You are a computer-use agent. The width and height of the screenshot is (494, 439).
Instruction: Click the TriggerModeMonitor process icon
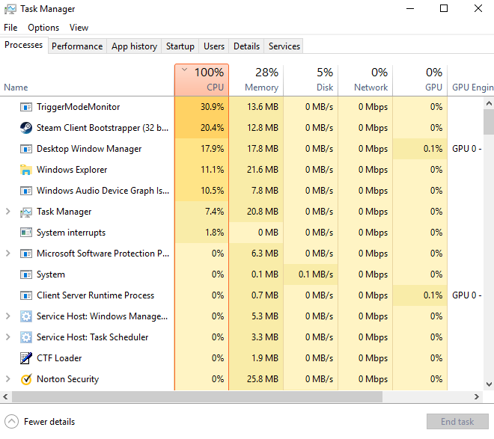pos(26,107)
